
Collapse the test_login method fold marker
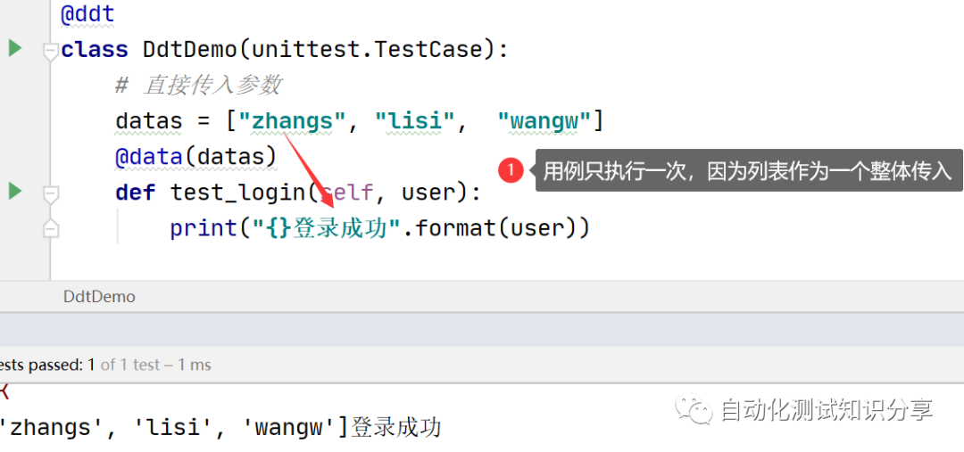tap(51, 193)
